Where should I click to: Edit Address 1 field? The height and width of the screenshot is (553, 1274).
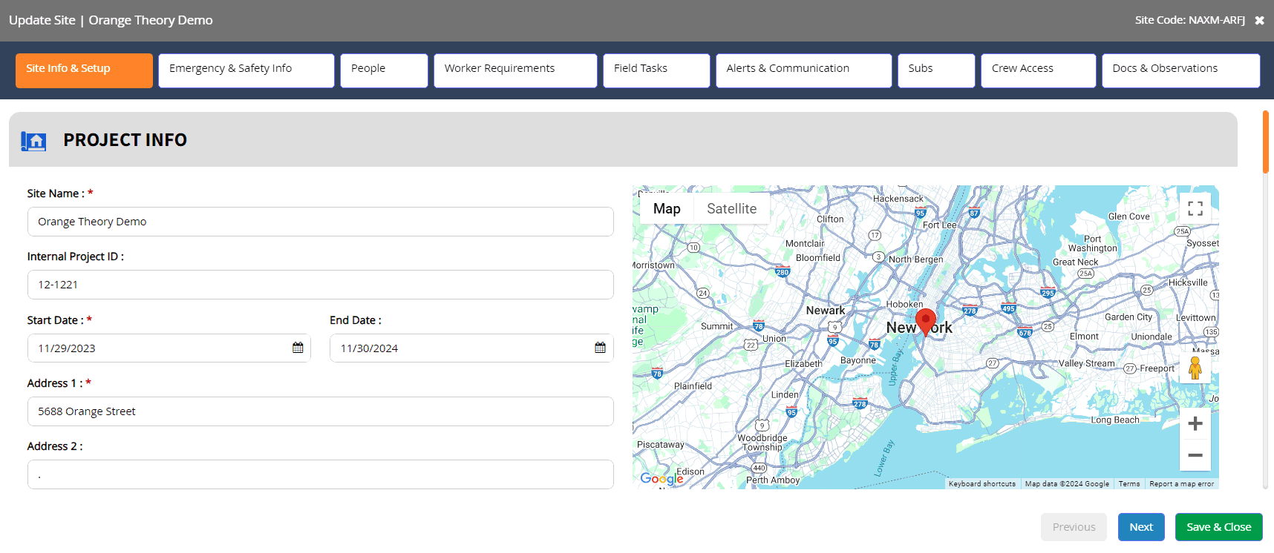(320, 411)
